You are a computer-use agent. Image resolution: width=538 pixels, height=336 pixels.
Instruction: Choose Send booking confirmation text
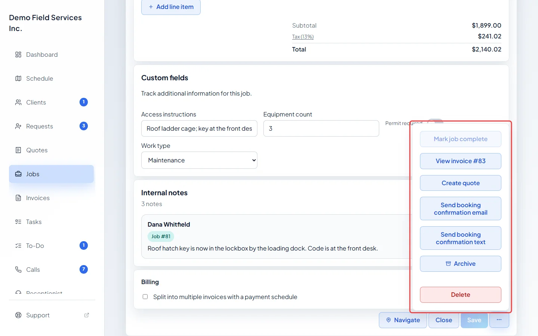point(461,238)
